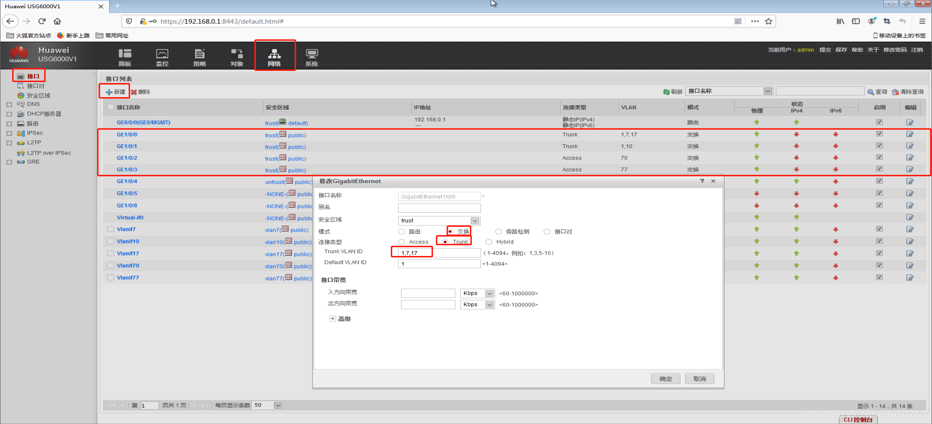Viewport: 932px width, 424px height.
Task: Open GE0/0/0(GE0/MGMT) interface link
Action: coord(143,122)
